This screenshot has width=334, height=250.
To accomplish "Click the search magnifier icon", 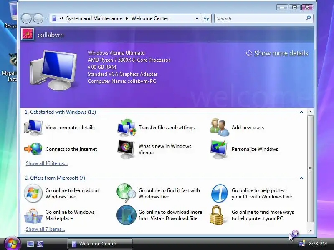I will click(308, 18).
